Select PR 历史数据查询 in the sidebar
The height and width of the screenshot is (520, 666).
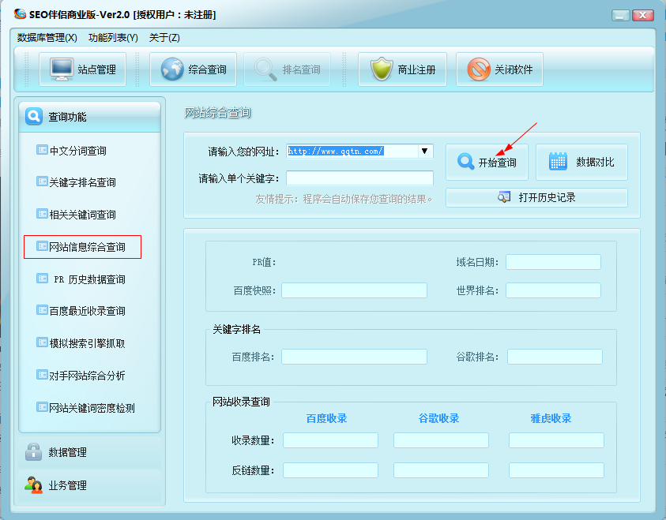(89, 279)
